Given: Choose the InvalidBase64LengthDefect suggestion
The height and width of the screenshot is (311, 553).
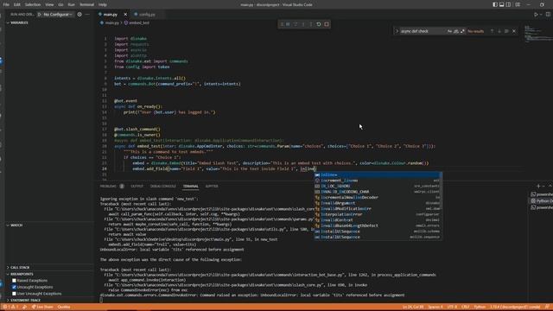Looking at the screenshot, I should coord(378,225).
